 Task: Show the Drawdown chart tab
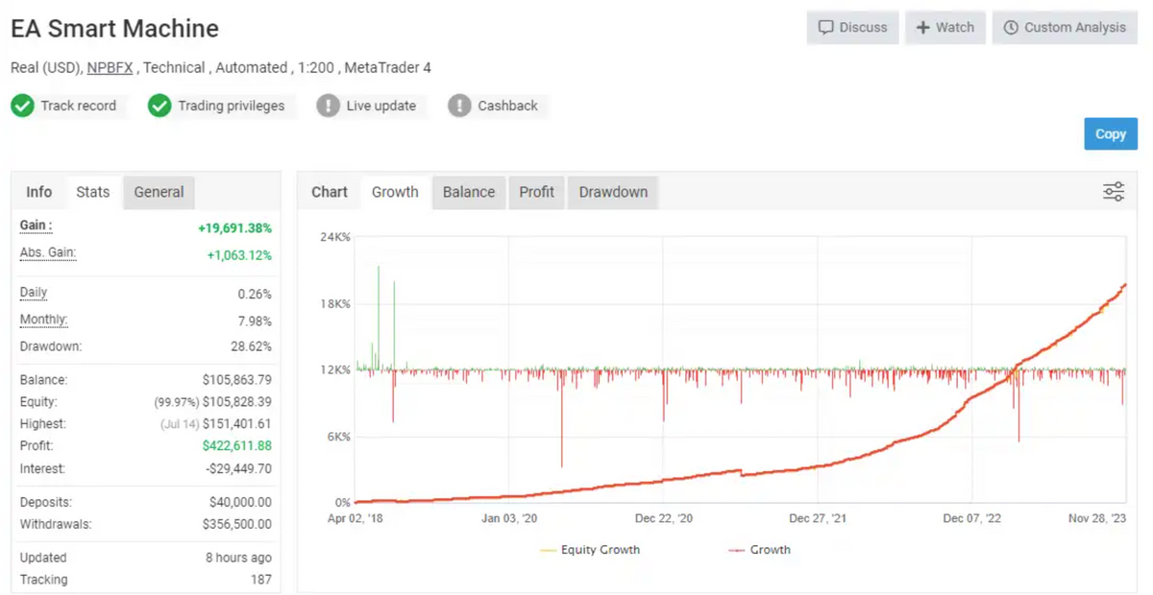613,192
